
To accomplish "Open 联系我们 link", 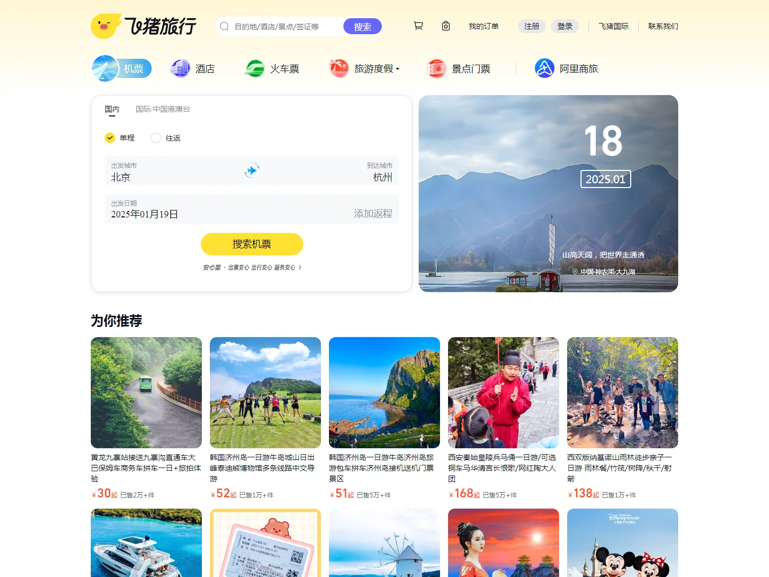I will (663, 26).
